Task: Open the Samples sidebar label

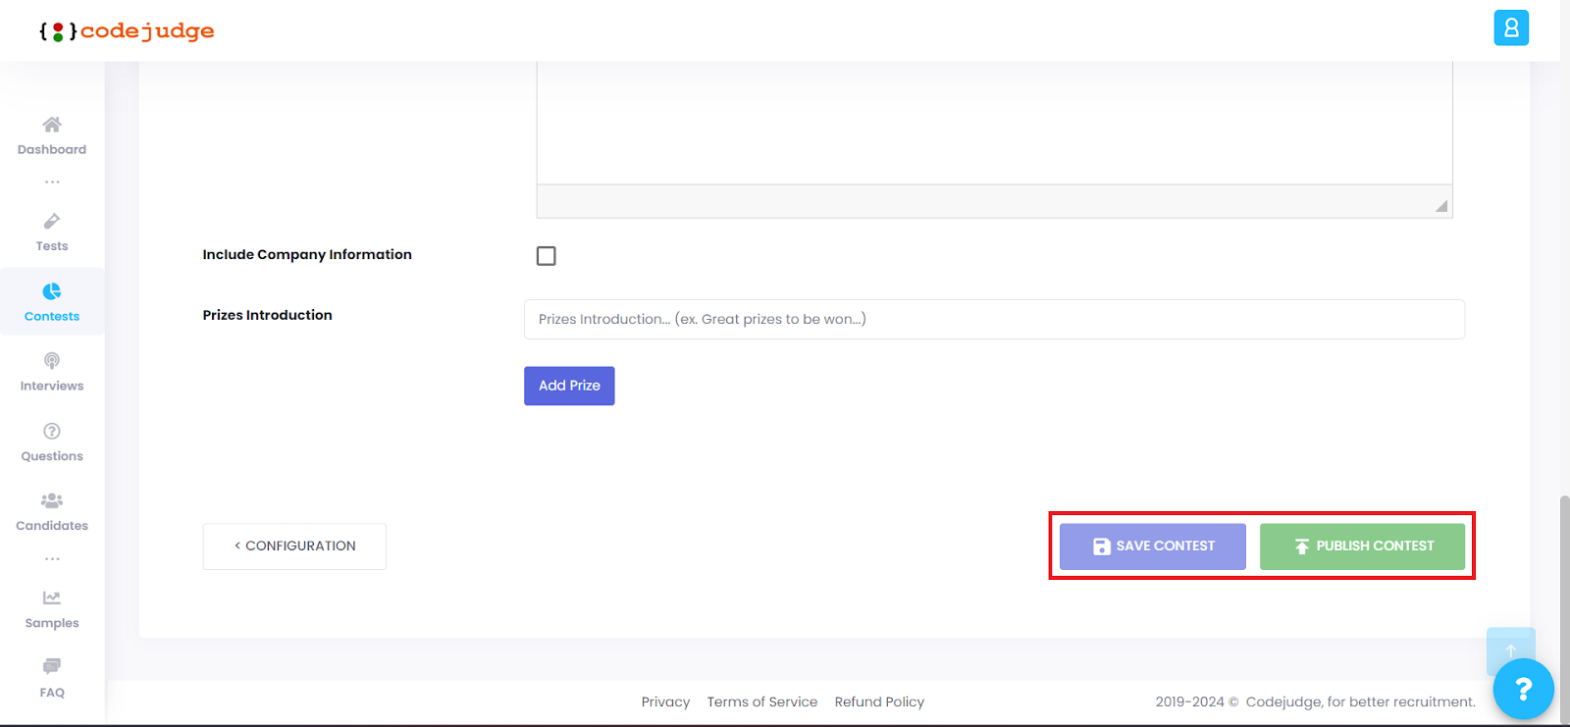Action: click(x=52, y=623)
